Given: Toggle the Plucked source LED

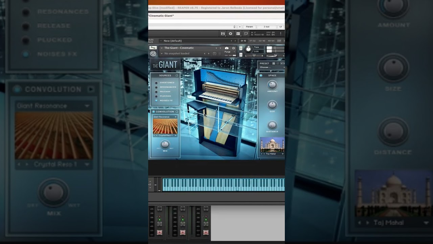Looking at the screenshot, I should click(156, 96).
